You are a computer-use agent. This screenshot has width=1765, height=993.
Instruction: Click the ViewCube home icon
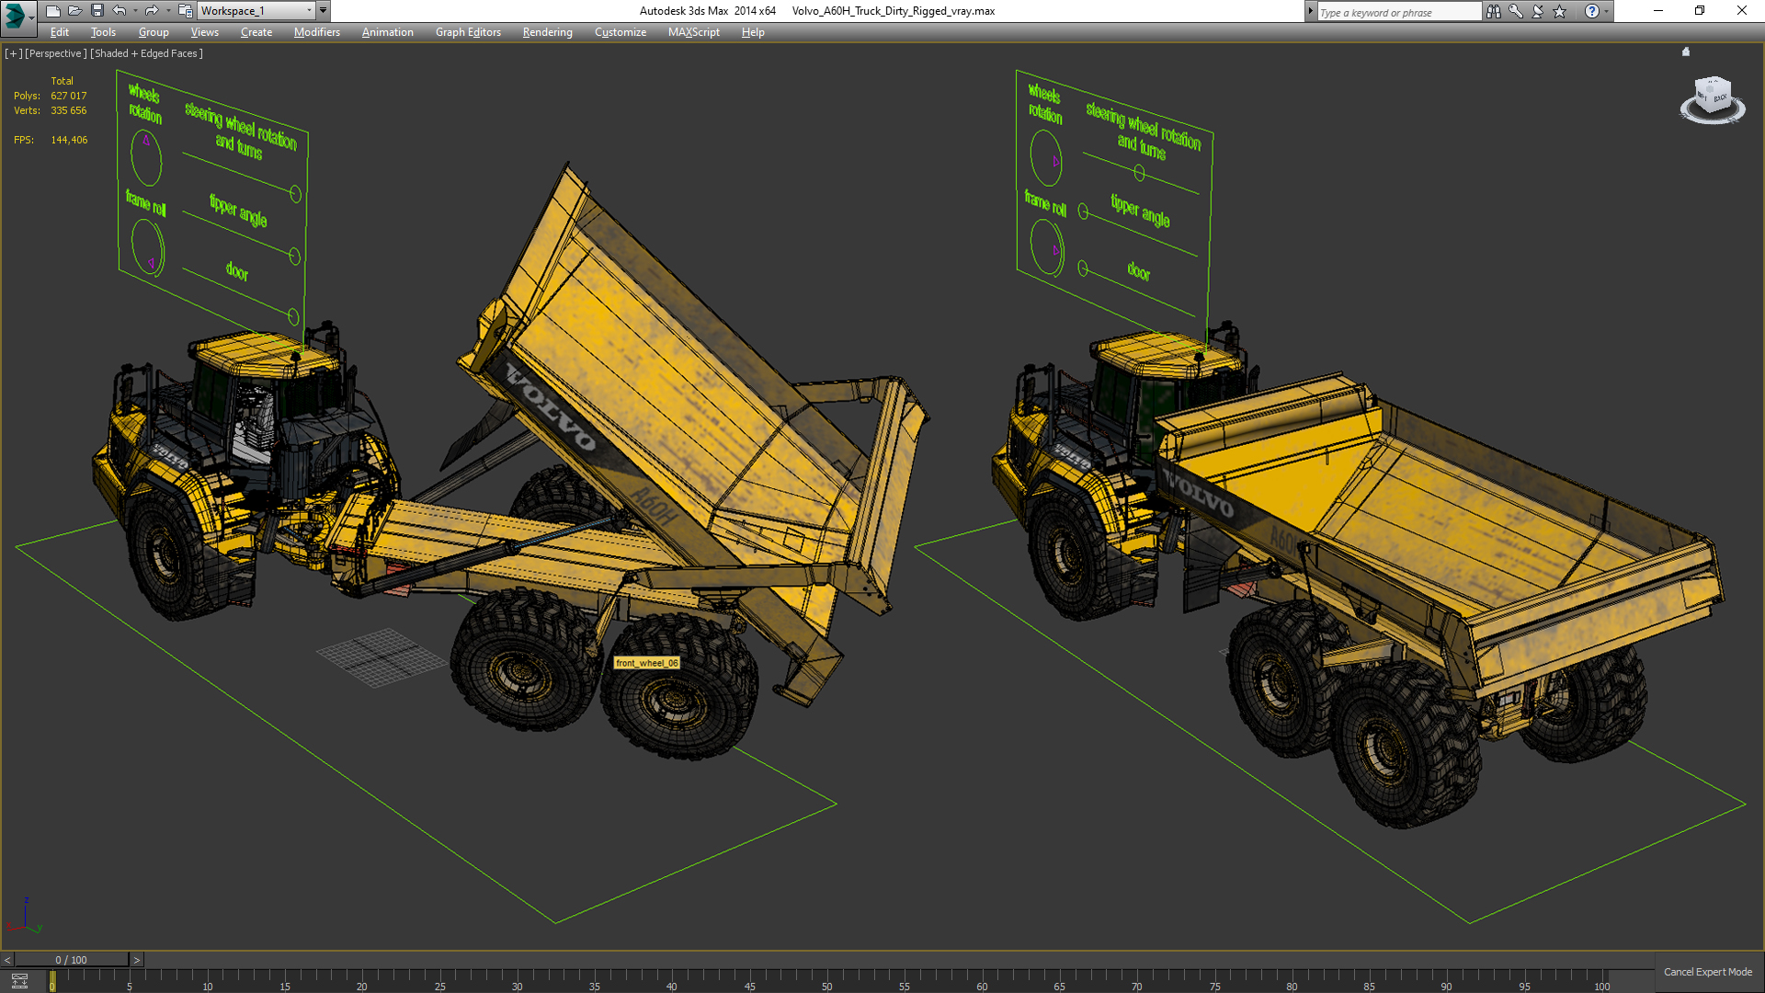pos(1686,52)
